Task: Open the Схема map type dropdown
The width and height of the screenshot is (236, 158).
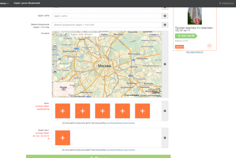Action: coord(153,34)
